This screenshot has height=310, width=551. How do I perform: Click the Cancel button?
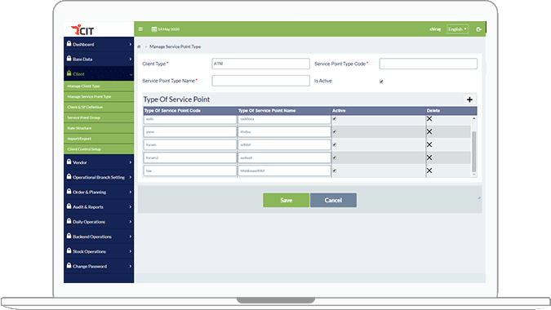click(333, 200)
